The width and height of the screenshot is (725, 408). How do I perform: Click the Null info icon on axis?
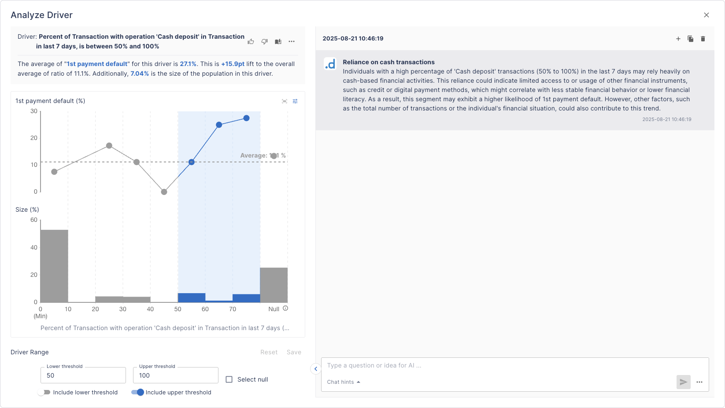pyautogui.click(x=285, y=309)
